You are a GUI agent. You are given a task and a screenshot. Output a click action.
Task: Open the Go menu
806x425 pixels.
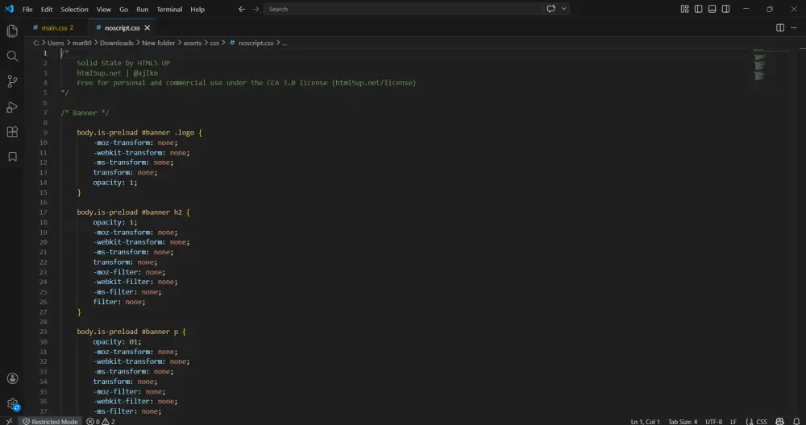pyautogui.click(x=124, y=9)
